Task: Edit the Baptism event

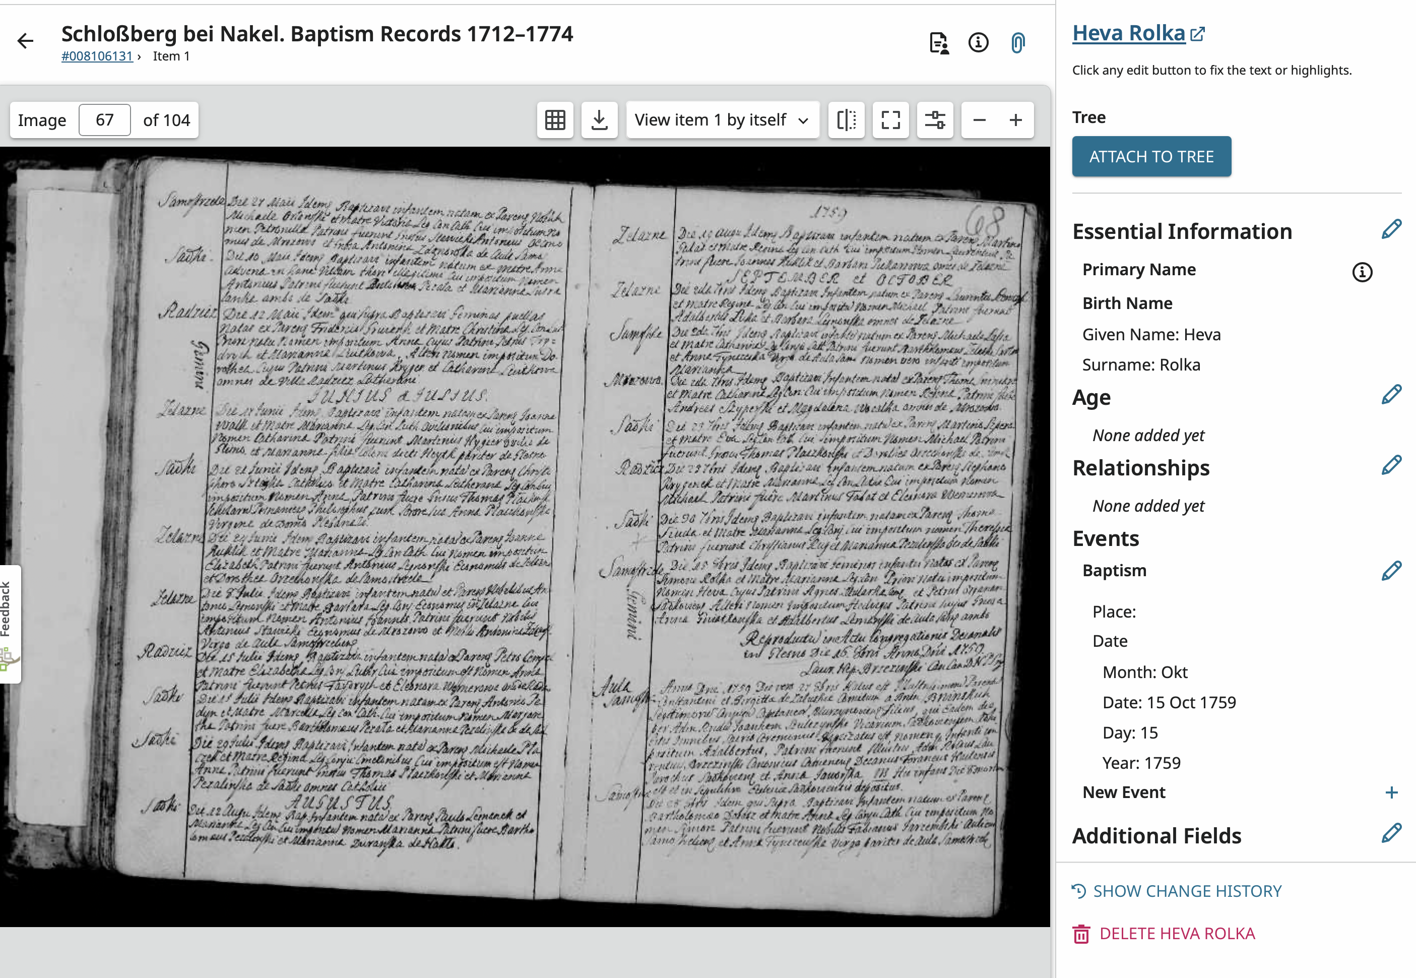Action: [x=1391, y=571]
